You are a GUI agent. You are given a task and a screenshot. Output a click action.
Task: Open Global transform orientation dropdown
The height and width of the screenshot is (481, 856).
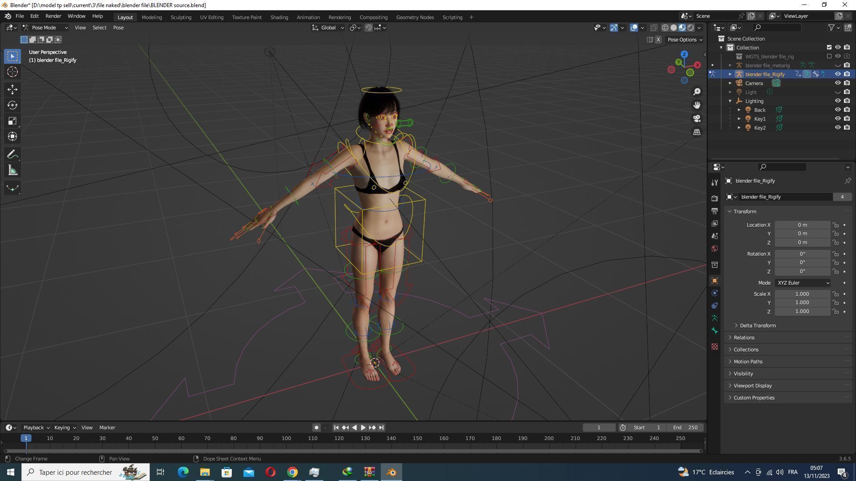(x=328, y=28)
